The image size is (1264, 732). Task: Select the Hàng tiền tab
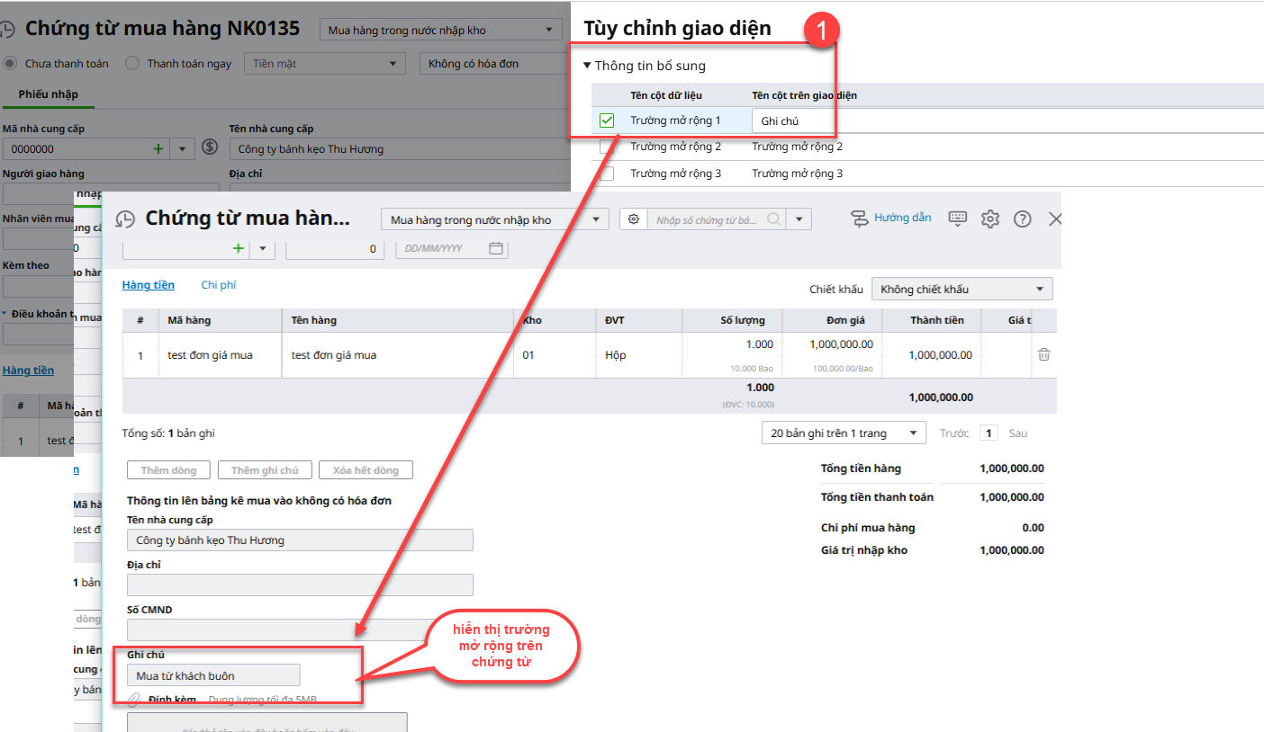(149, 285)
